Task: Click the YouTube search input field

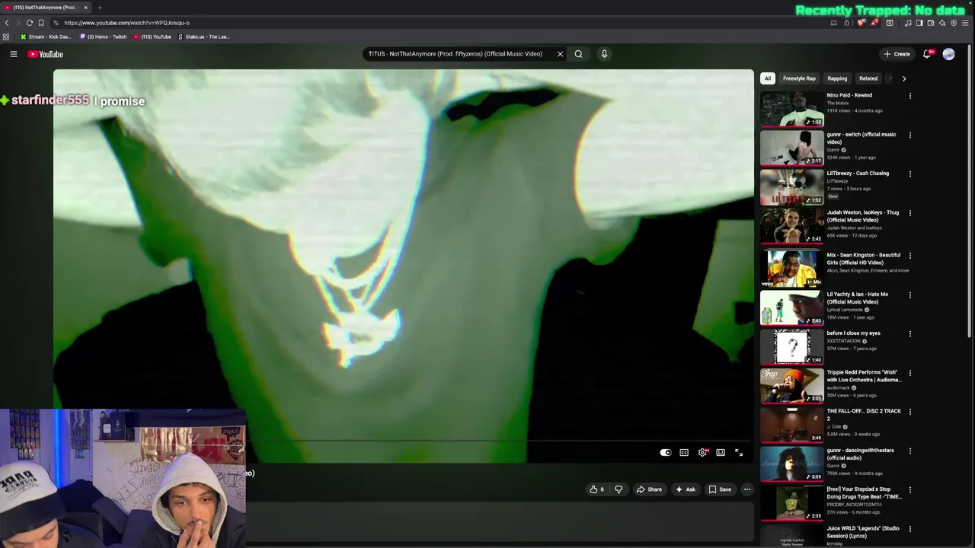Action: pyautogui.click(x=457, y=54)
